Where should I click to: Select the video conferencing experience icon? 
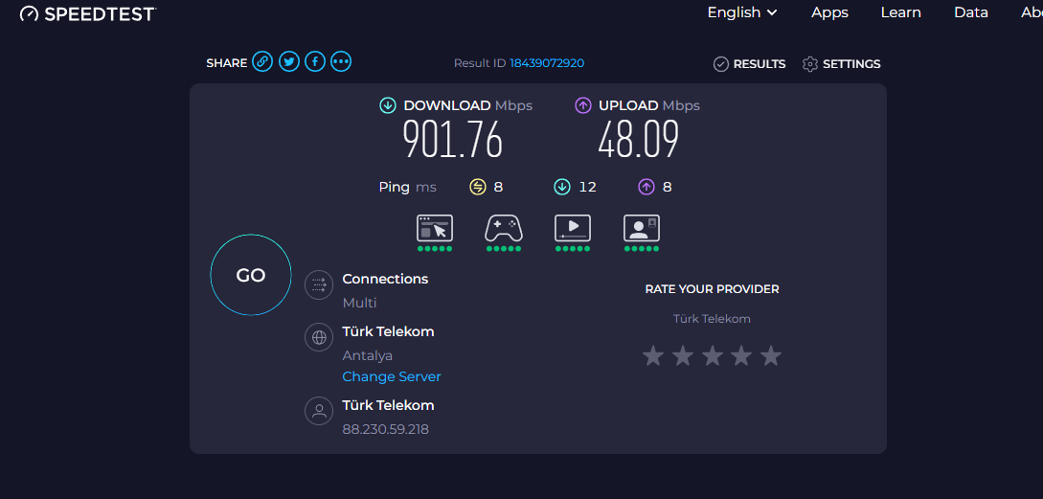pyautogui.click(x=642, y=228)
